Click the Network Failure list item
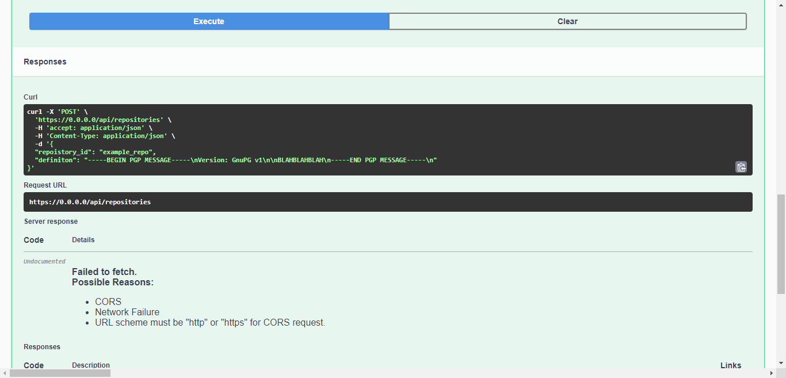Screen dimensions: 786x378 click(127, 311)
